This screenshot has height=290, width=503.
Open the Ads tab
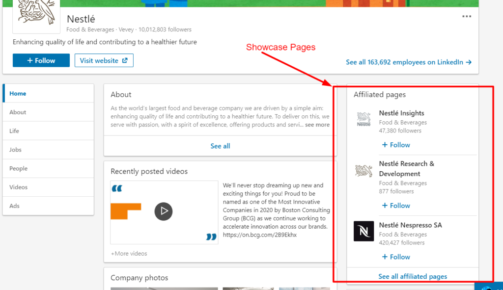click(49, 206)
